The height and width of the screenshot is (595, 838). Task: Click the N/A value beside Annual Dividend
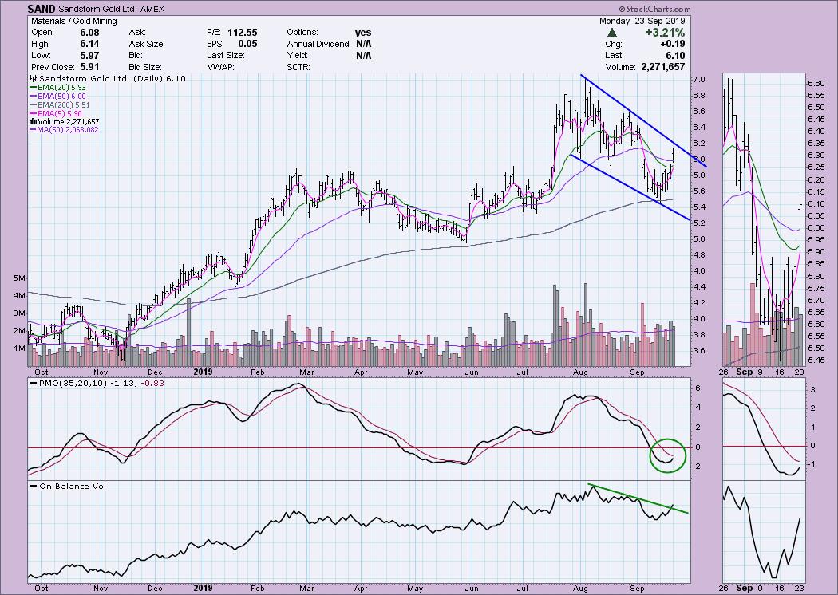pyautogui.click(x=363, y=44)
